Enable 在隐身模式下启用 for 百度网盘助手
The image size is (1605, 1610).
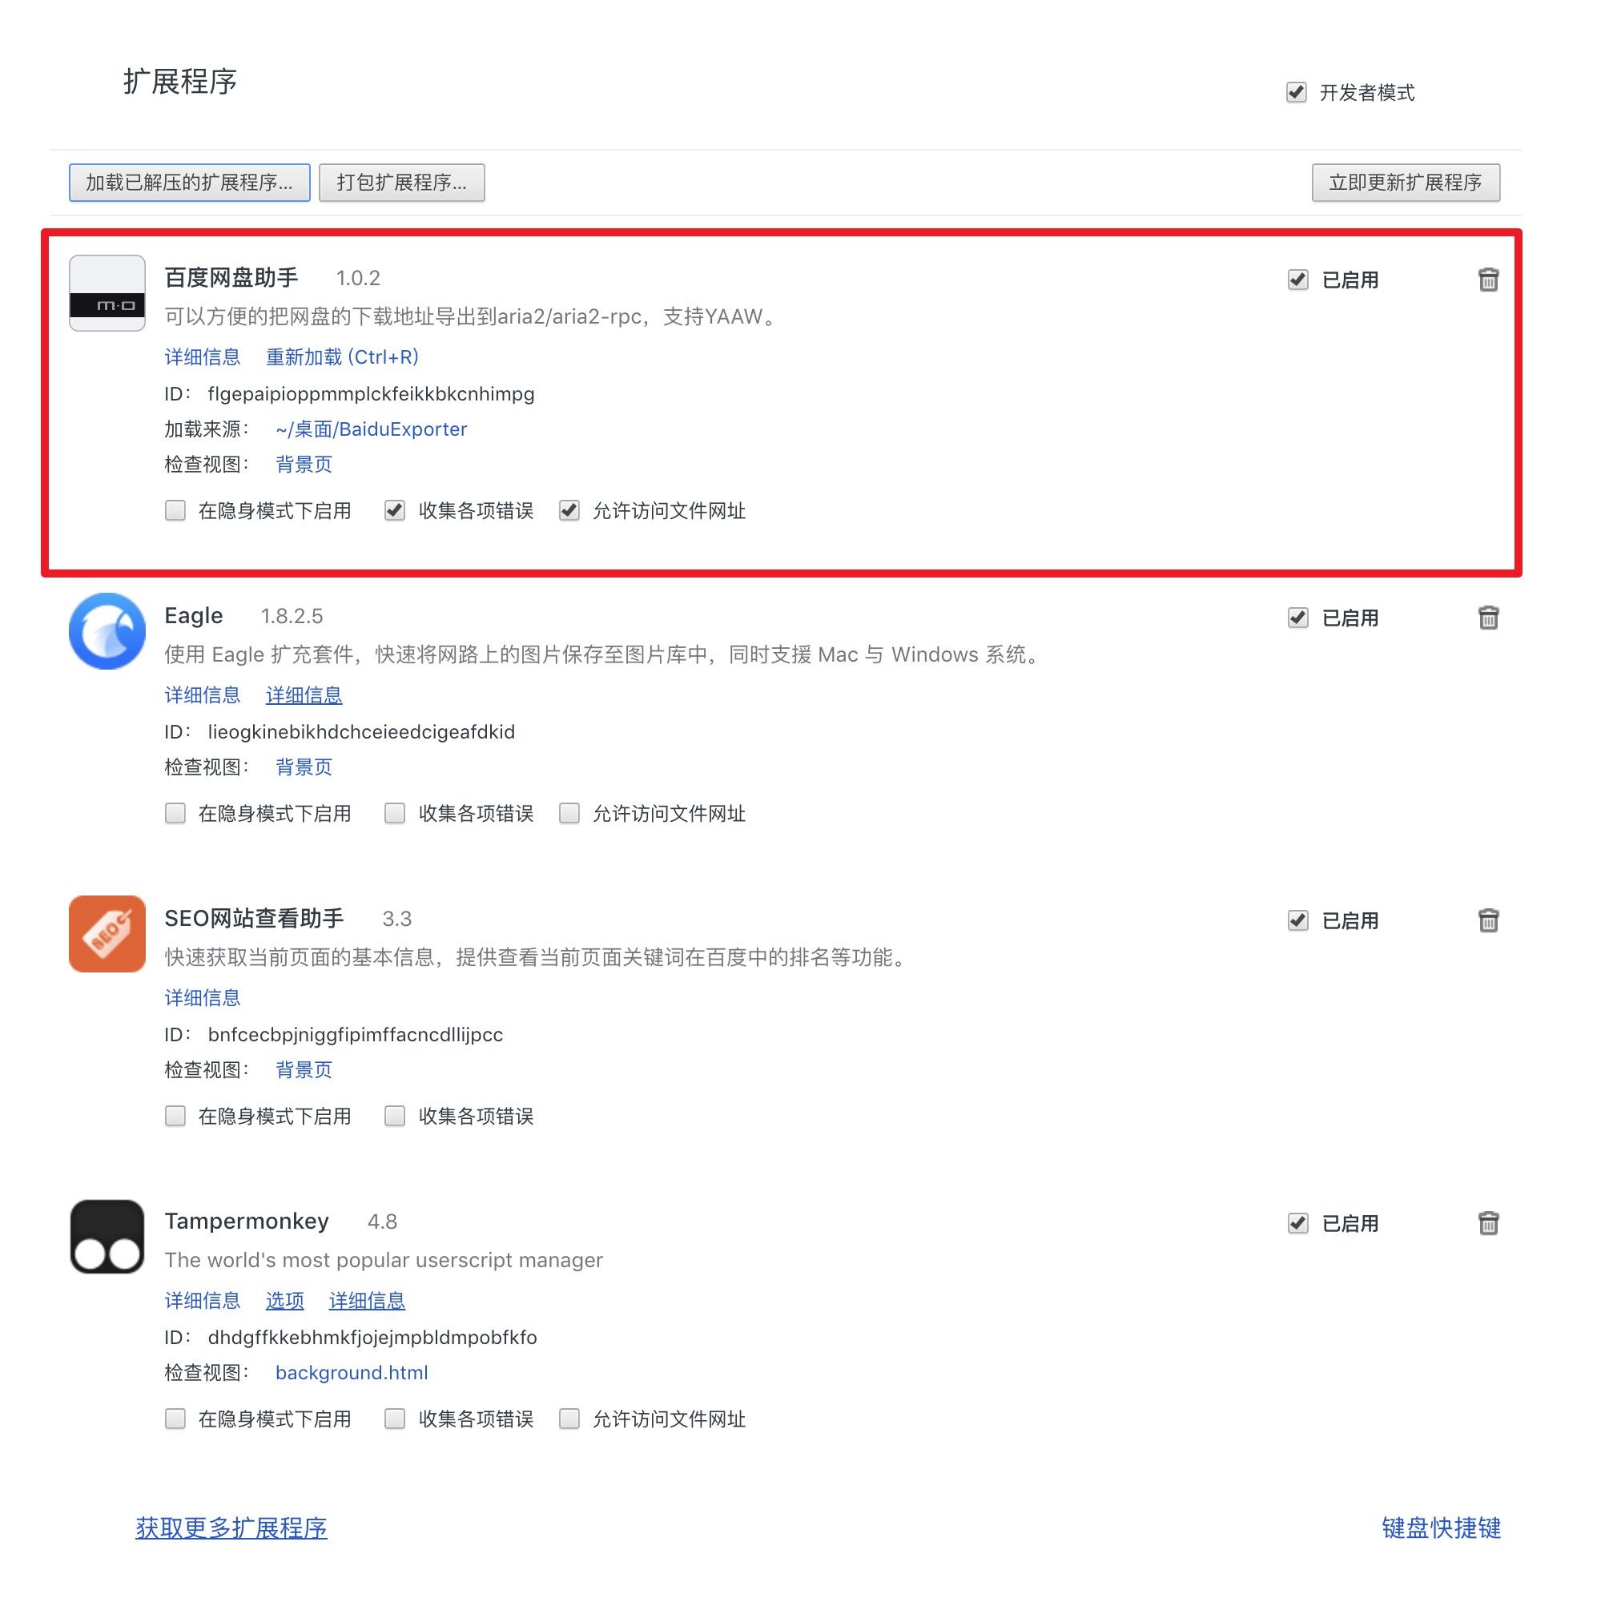175,510
